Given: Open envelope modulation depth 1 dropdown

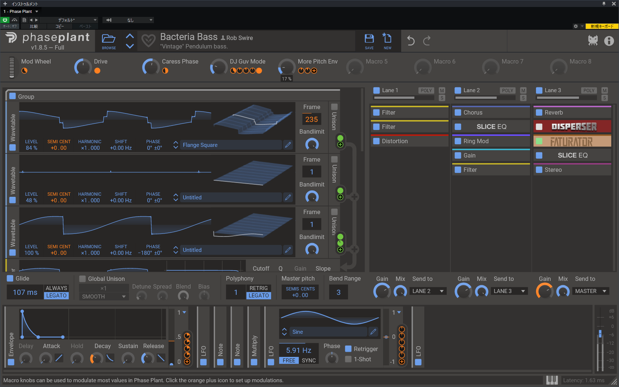Looking at the screenshot, I should point(182,312).
